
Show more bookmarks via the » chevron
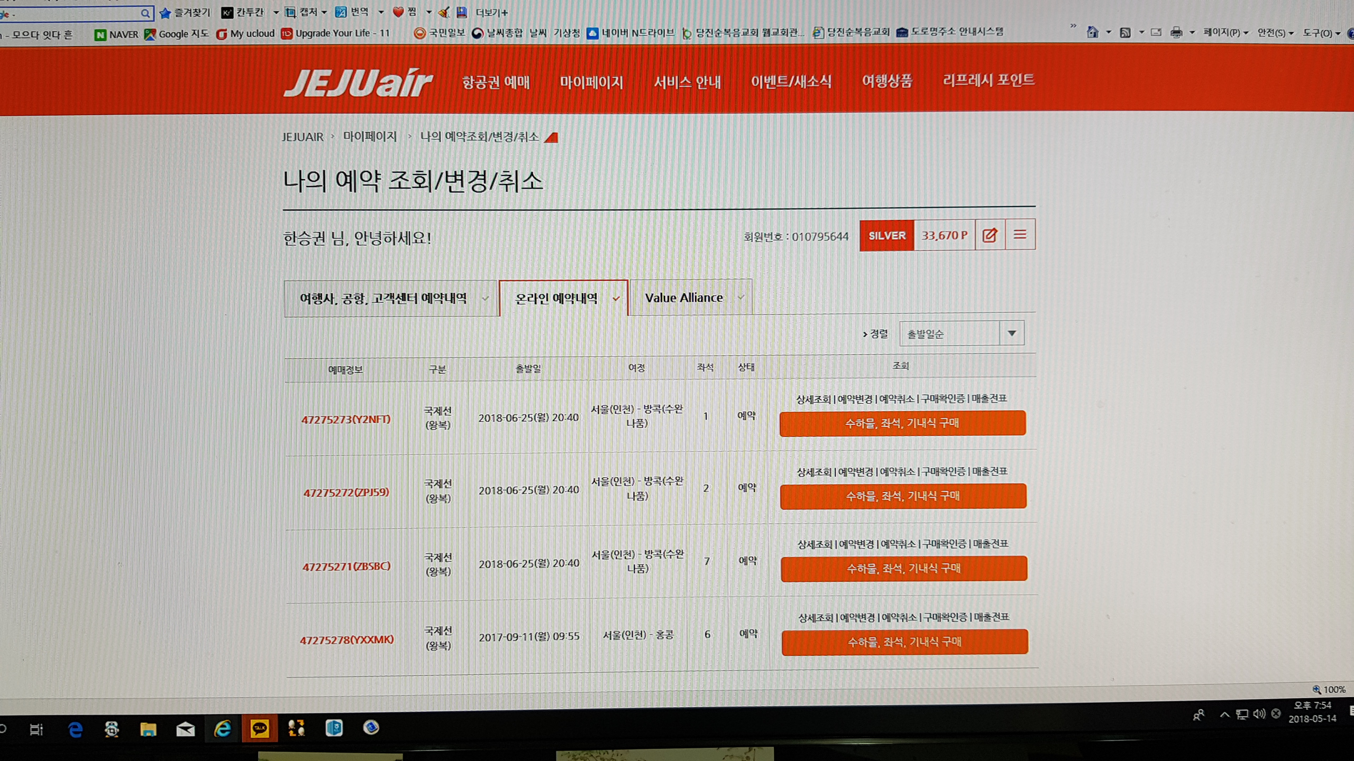(1073, 25)
